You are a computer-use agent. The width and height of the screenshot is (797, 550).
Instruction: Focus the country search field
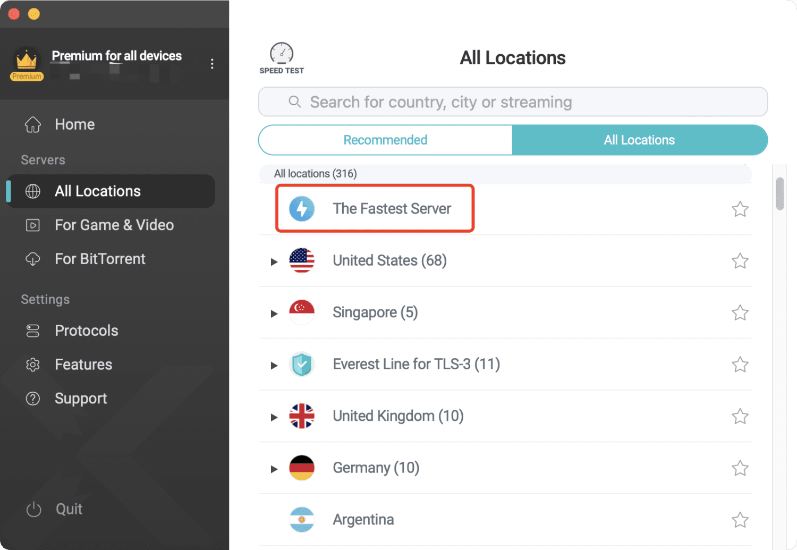[x=513, y=102]
